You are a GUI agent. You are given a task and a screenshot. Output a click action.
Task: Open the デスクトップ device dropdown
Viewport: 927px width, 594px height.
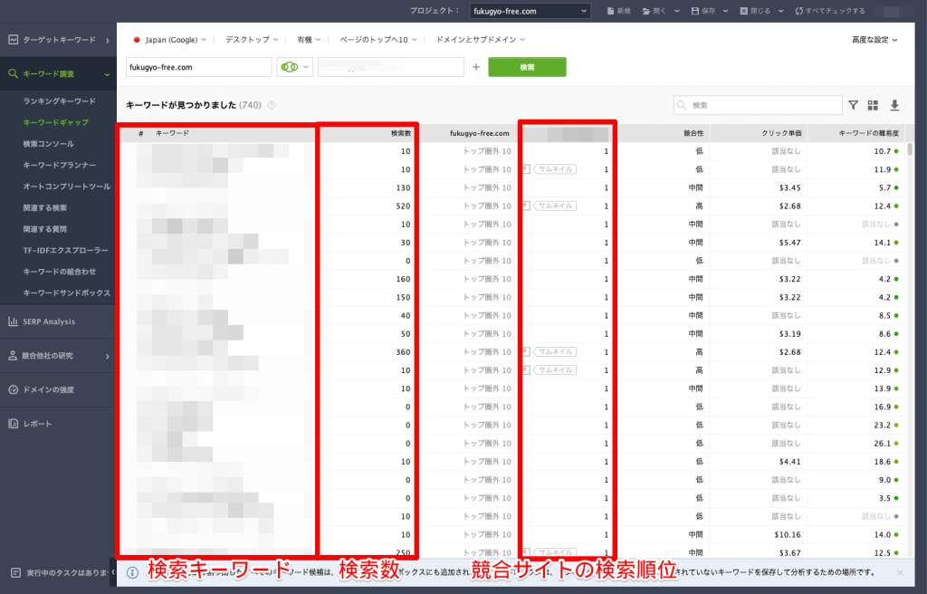[x=252, y=40]
